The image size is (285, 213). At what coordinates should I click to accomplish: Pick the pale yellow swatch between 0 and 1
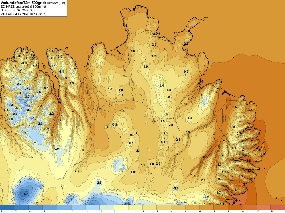click(121, 207)
